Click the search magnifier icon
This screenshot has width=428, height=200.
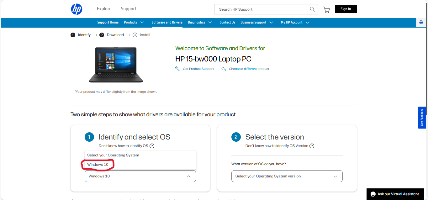point(312,9)
